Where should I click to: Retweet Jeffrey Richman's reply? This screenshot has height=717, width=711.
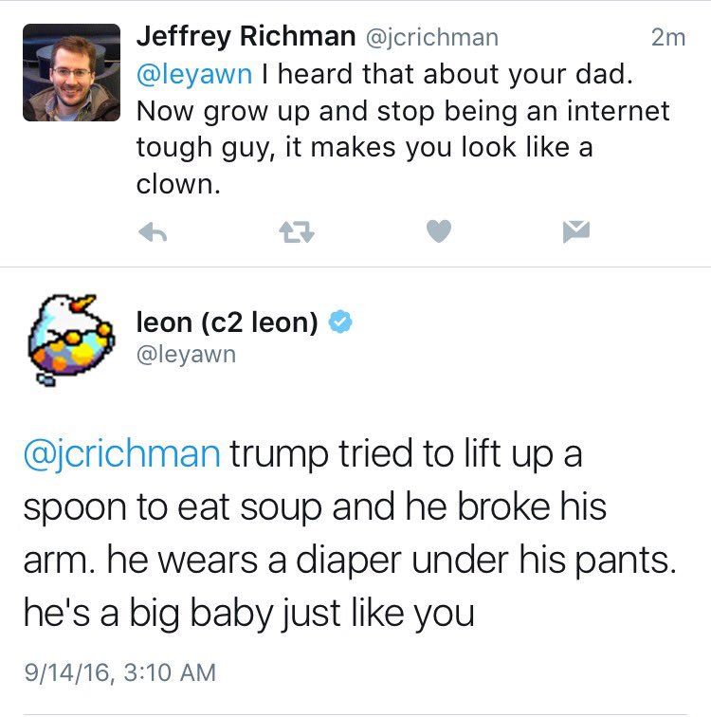(x=294, y=230)
